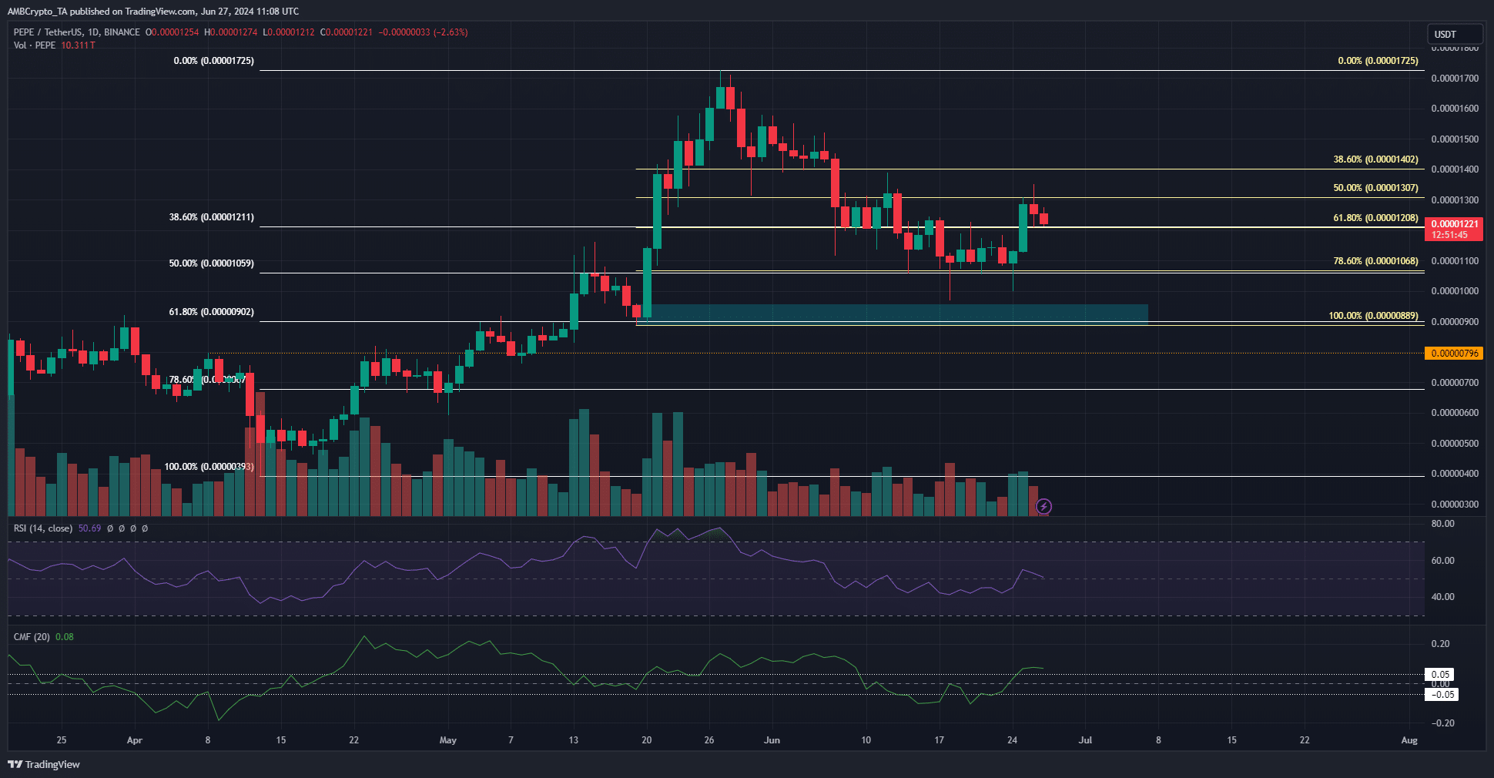1494x778 pixels.
Task: Click the CMF 0.05 level label
Action: coord(1441,675)
